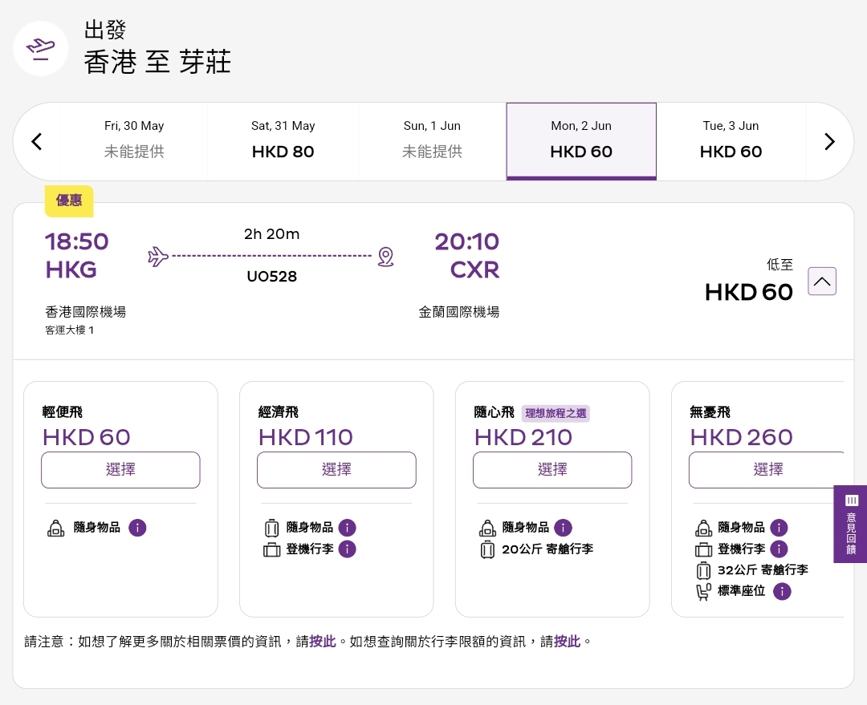Screen dimensions: 867x705
Task: Click 選擇 for the 輕便飛 fare
Action: coord(120,470)
